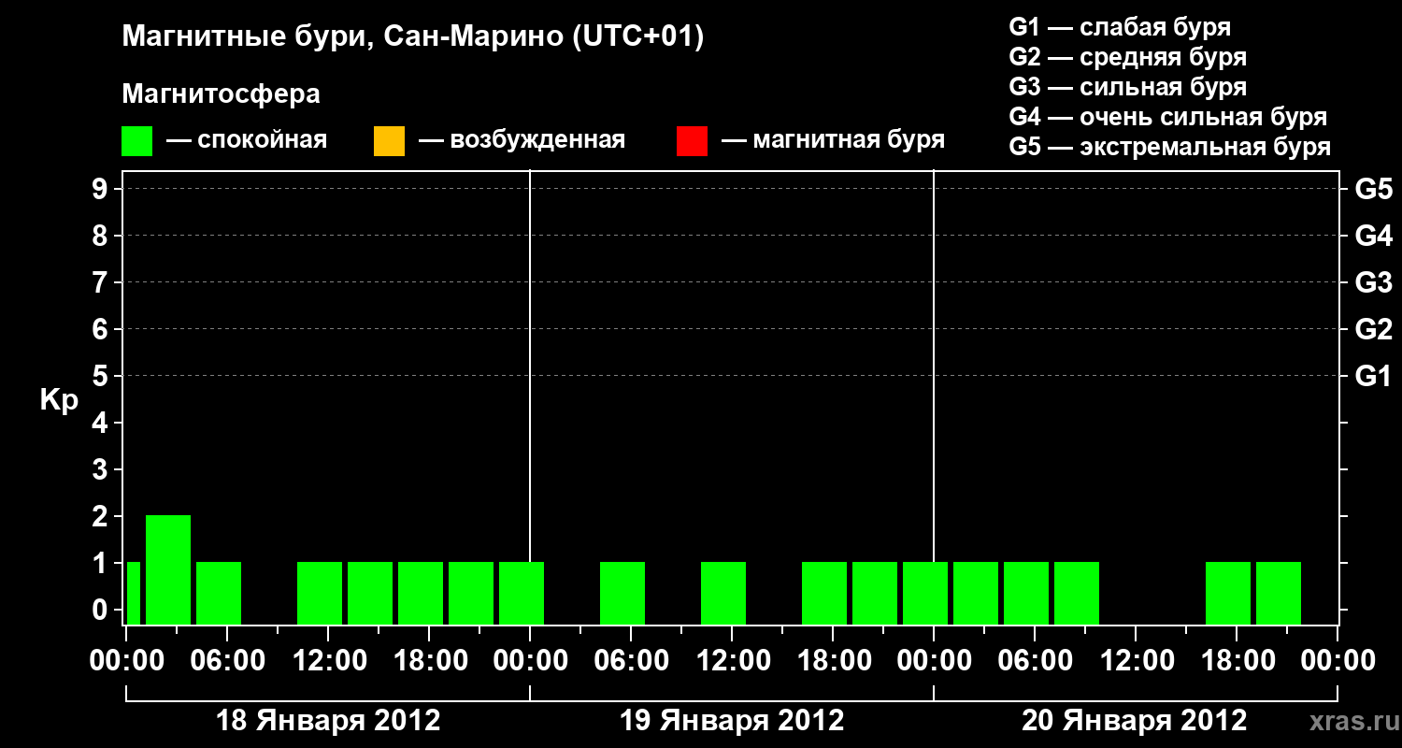
Task: Click the orange 'возбужденная' legend swatch
Action: 389,141
